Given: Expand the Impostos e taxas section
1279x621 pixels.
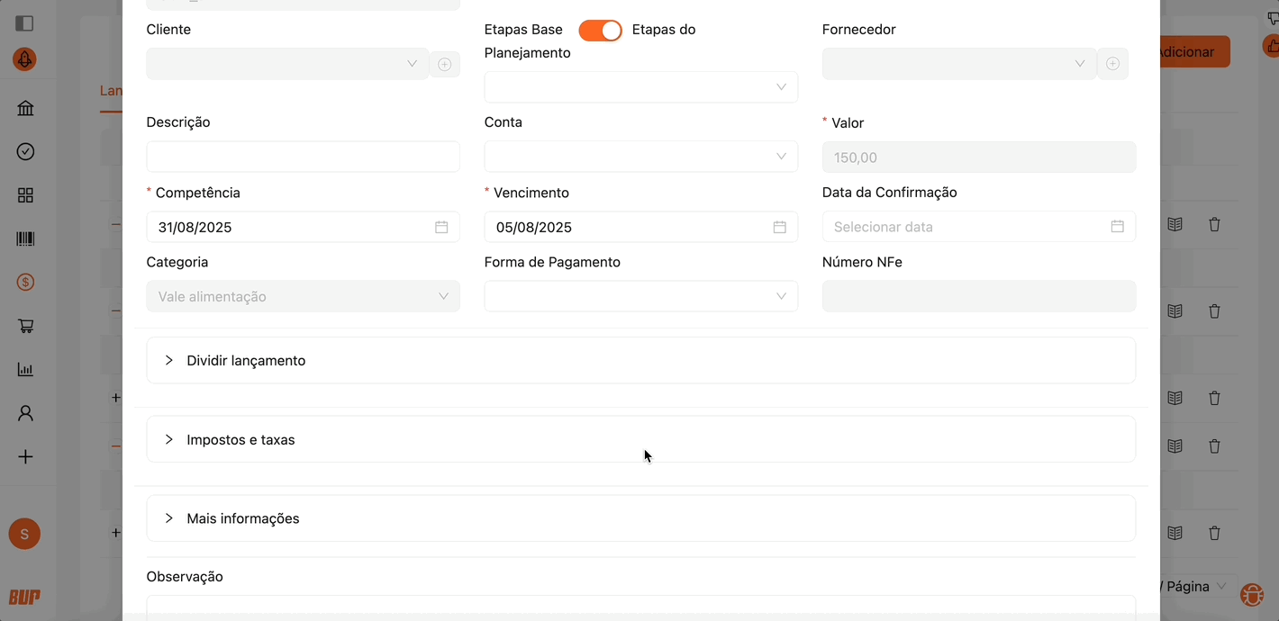Looking at the screenshot, I should 240,440.
